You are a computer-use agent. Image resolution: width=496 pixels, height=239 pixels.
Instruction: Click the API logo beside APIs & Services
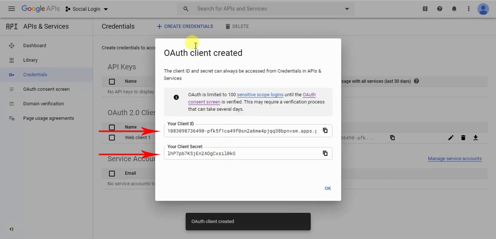click(x=12, y=26)
